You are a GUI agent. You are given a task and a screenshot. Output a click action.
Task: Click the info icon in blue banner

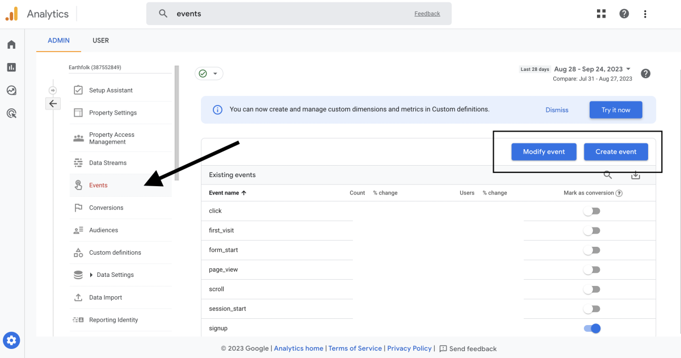tap(217, 109)
